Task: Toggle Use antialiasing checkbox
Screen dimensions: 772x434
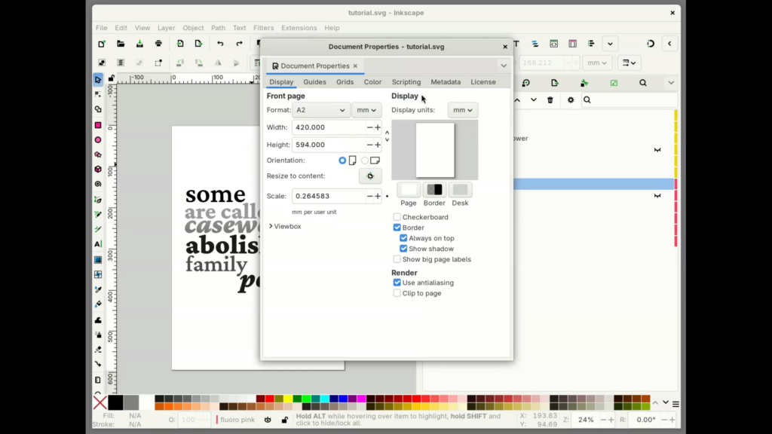Action: point(397,283)
